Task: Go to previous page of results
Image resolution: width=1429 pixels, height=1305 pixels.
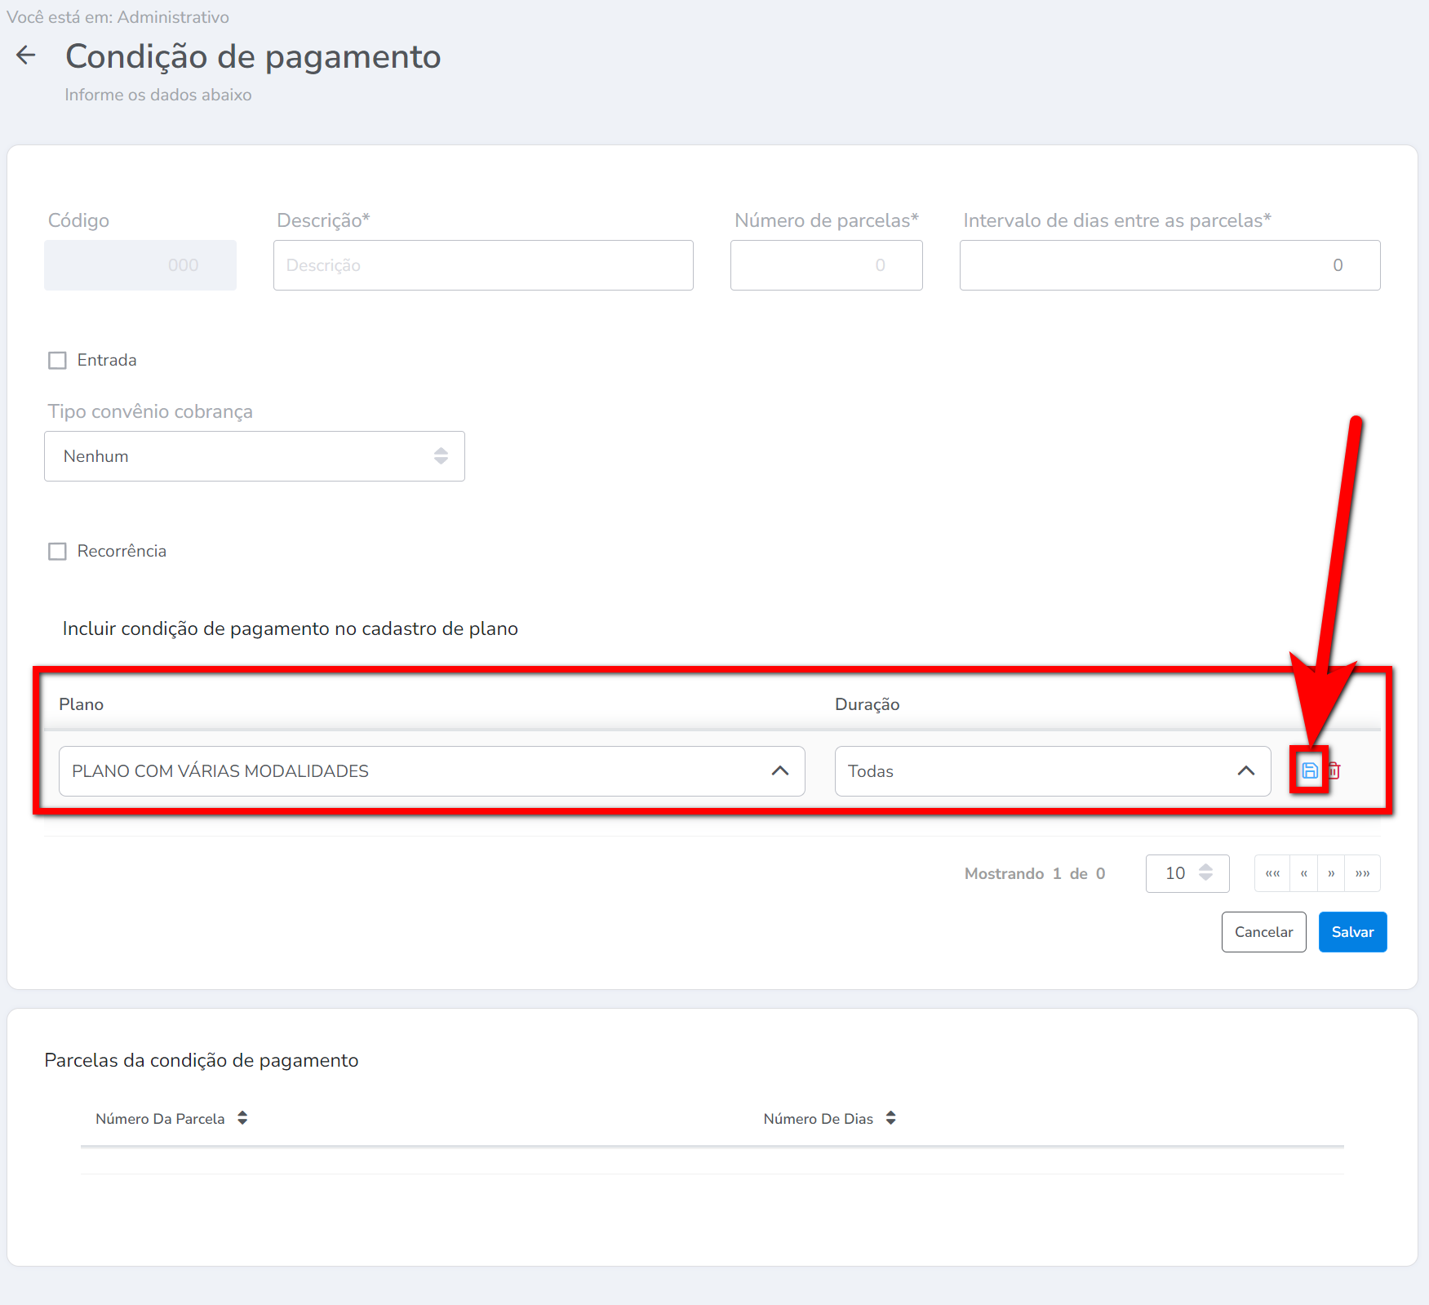Action: [1304, 873]
